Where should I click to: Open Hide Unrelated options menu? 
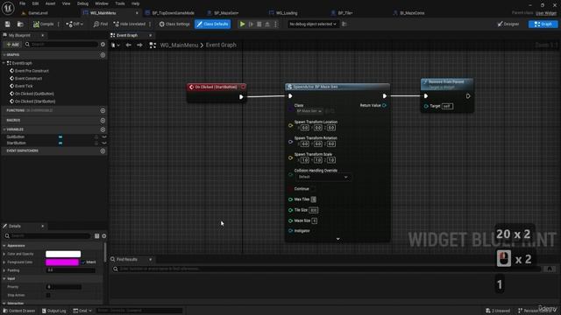[150, 24]
